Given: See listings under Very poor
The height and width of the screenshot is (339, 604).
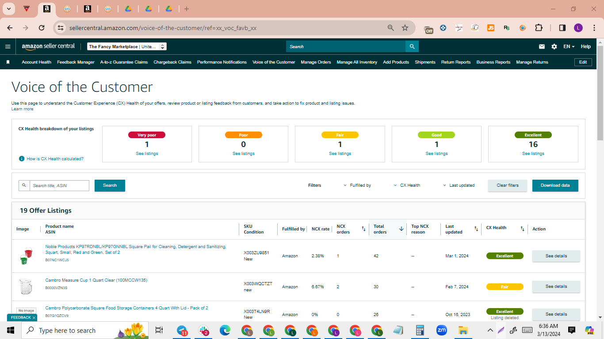Looking at the screenshot, I should [147, 154].
